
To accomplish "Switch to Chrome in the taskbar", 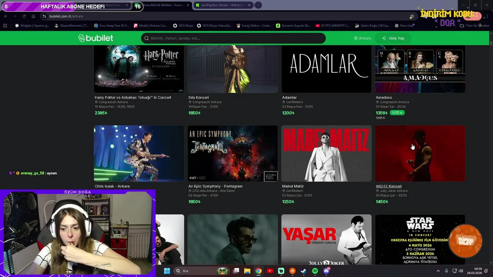I will click(258, 271).
